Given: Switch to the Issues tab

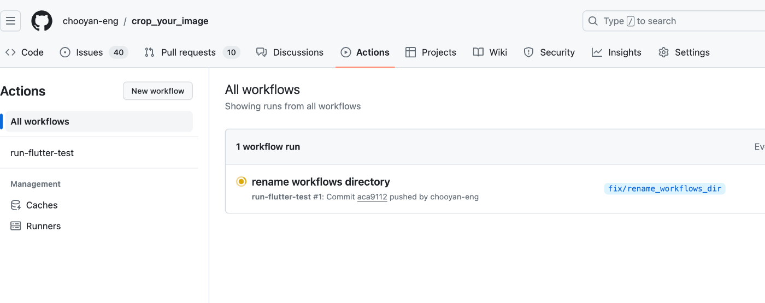Looking at the screenshot, I should click(x=94, y=52).
